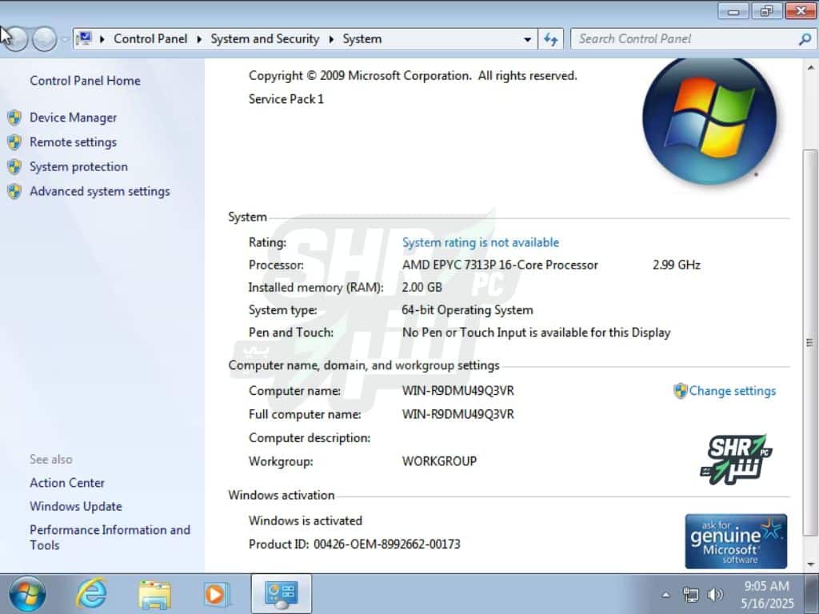The height and width of the screenshot is (614, 819).
Task: Expand arrow after System and Security breadcrumb
Action: coord(331,39)
